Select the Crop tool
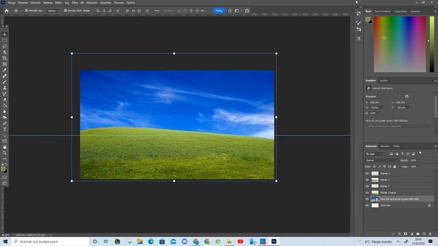The height and width of the screenshot is (246, 438). coord(5,58)
